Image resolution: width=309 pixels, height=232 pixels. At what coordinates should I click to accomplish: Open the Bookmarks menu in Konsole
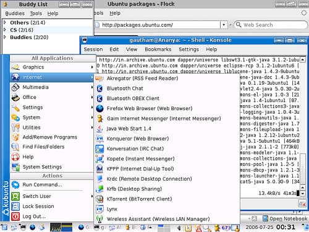158,49
